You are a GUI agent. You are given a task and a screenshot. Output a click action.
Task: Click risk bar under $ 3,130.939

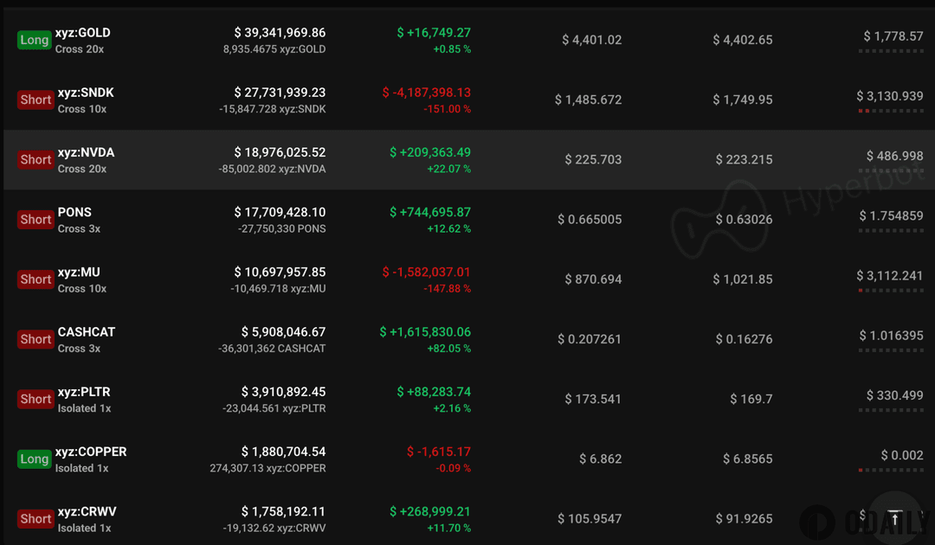891,111
